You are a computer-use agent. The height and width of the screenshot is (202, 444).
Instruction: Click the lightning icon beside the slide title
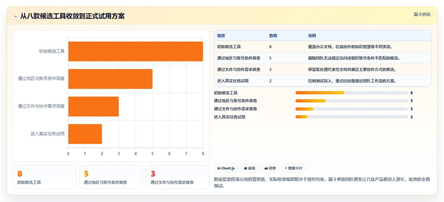16,16
